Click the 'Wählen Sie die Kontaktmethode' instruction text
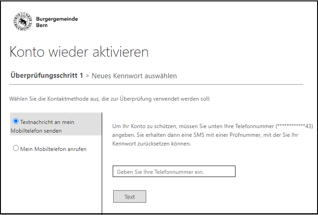Screen dimensions: 318x215 tap(110, 98)
